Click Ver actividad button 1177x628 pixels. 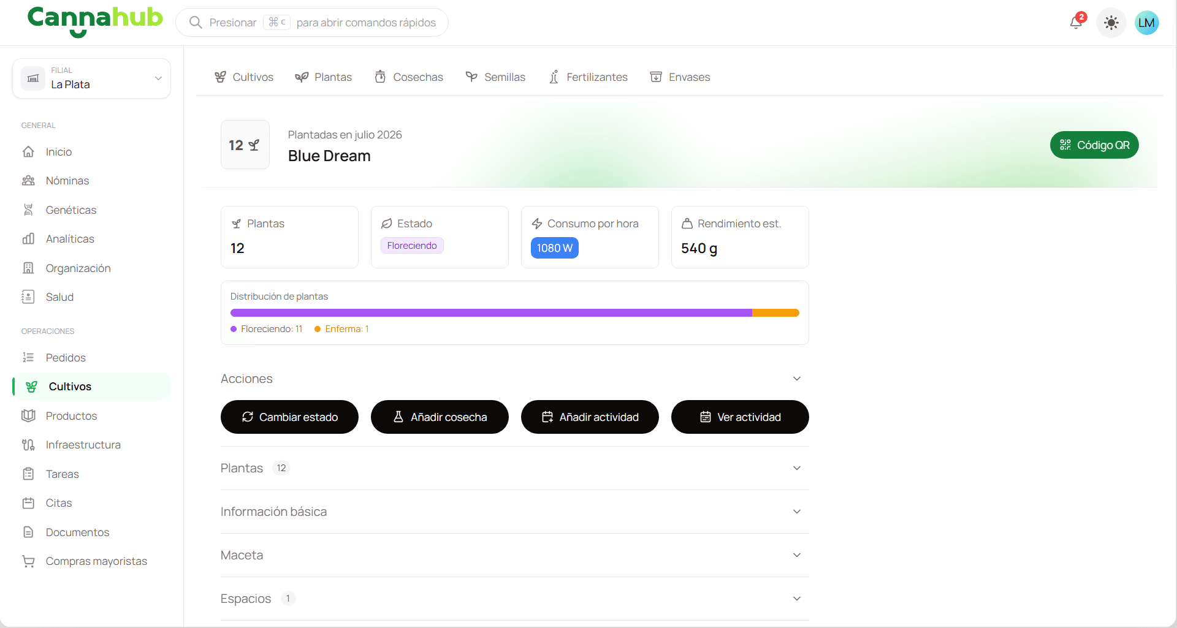(740, 417)
